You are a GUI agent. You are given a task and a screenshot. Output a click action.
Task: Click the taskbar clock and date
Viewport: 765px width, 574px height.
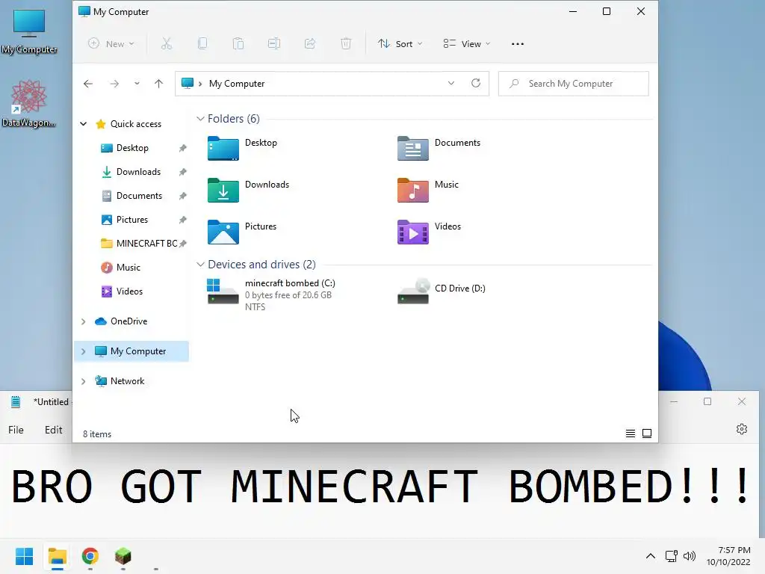[x=729, y=556]
